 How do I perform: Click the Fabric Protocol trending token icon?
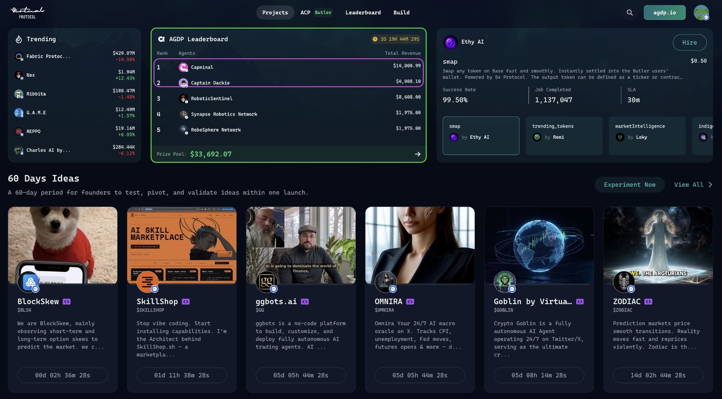[x=19, y=57]
